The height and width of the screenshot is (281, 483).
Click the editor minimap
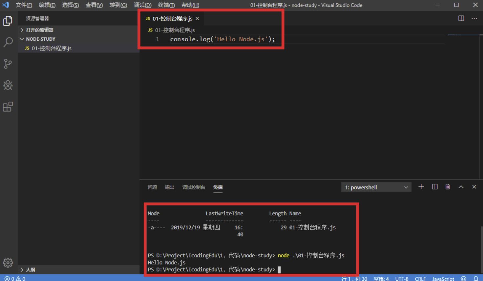click(x=463, y=35)
